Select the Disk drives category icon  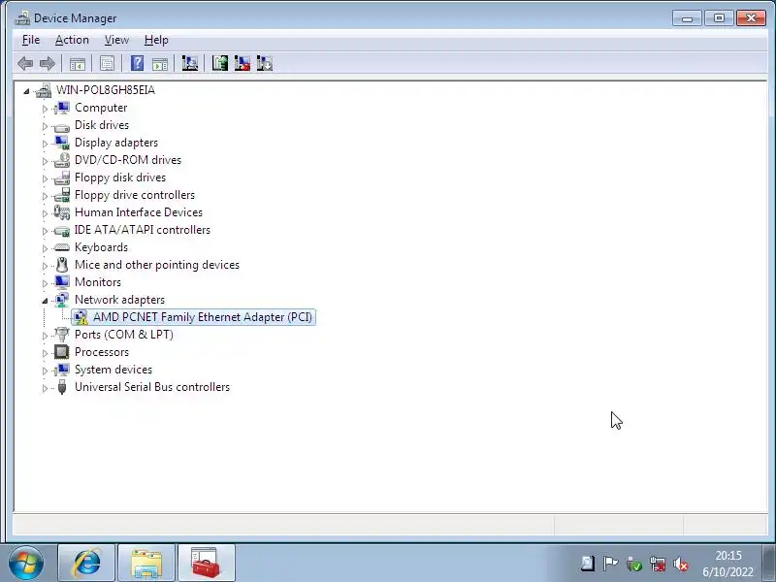(x=62, y=127)
